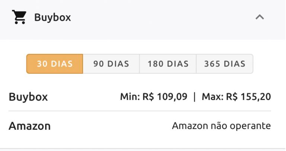The height and width of the screenshot is (151, 286).
Task: Collapse the Buybox section with the chevron
Action: point(260,17)
